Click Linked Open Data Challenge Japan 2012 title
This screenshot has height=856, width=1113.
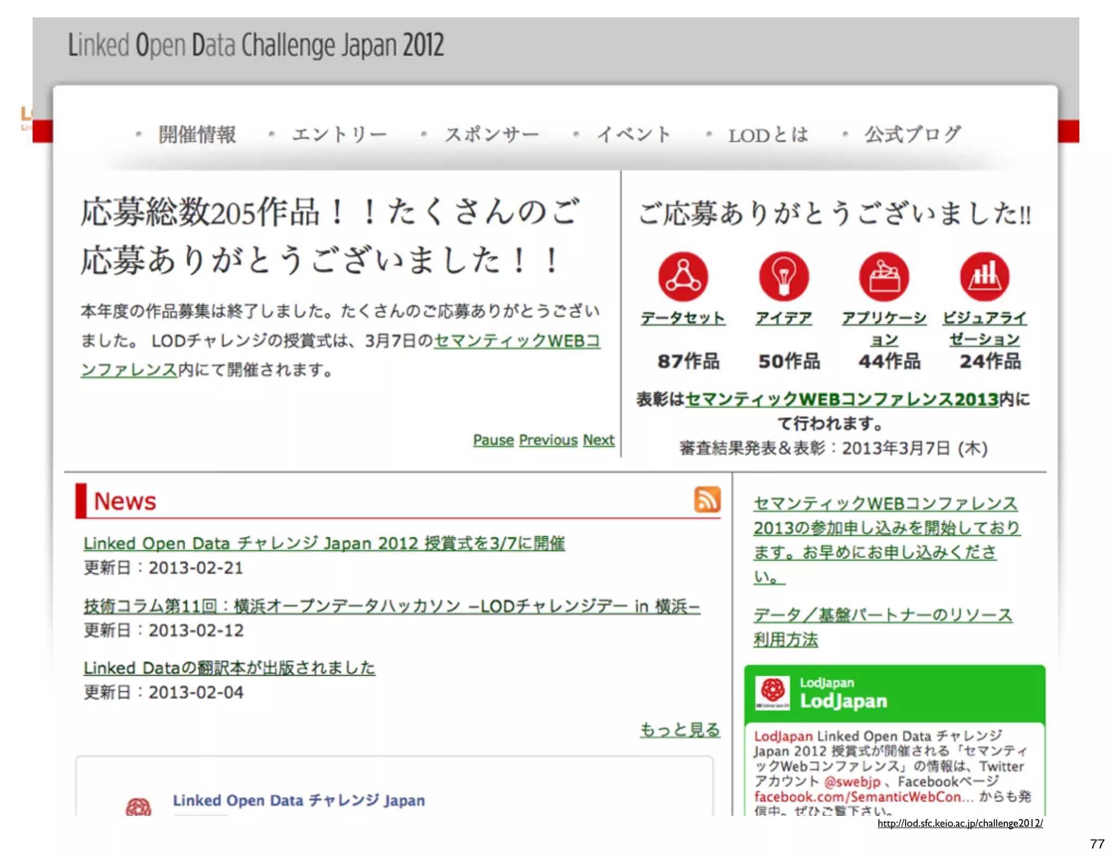click(x=256, y=45)
